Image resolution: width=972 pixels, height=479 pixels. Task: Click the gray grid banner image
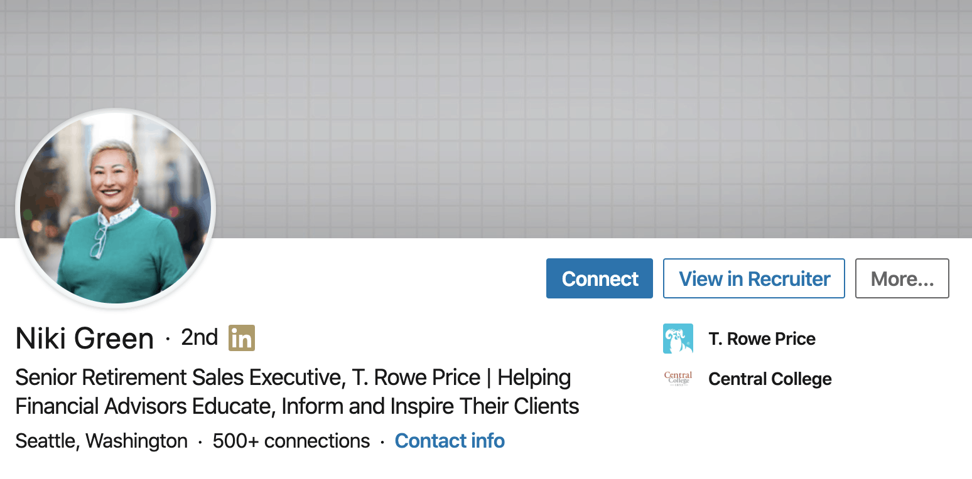click(486, 119)
